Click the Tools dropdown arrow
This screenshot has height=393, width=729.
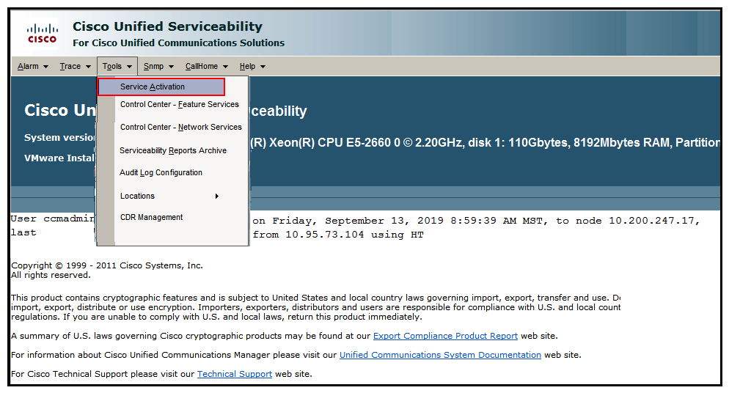129,67
